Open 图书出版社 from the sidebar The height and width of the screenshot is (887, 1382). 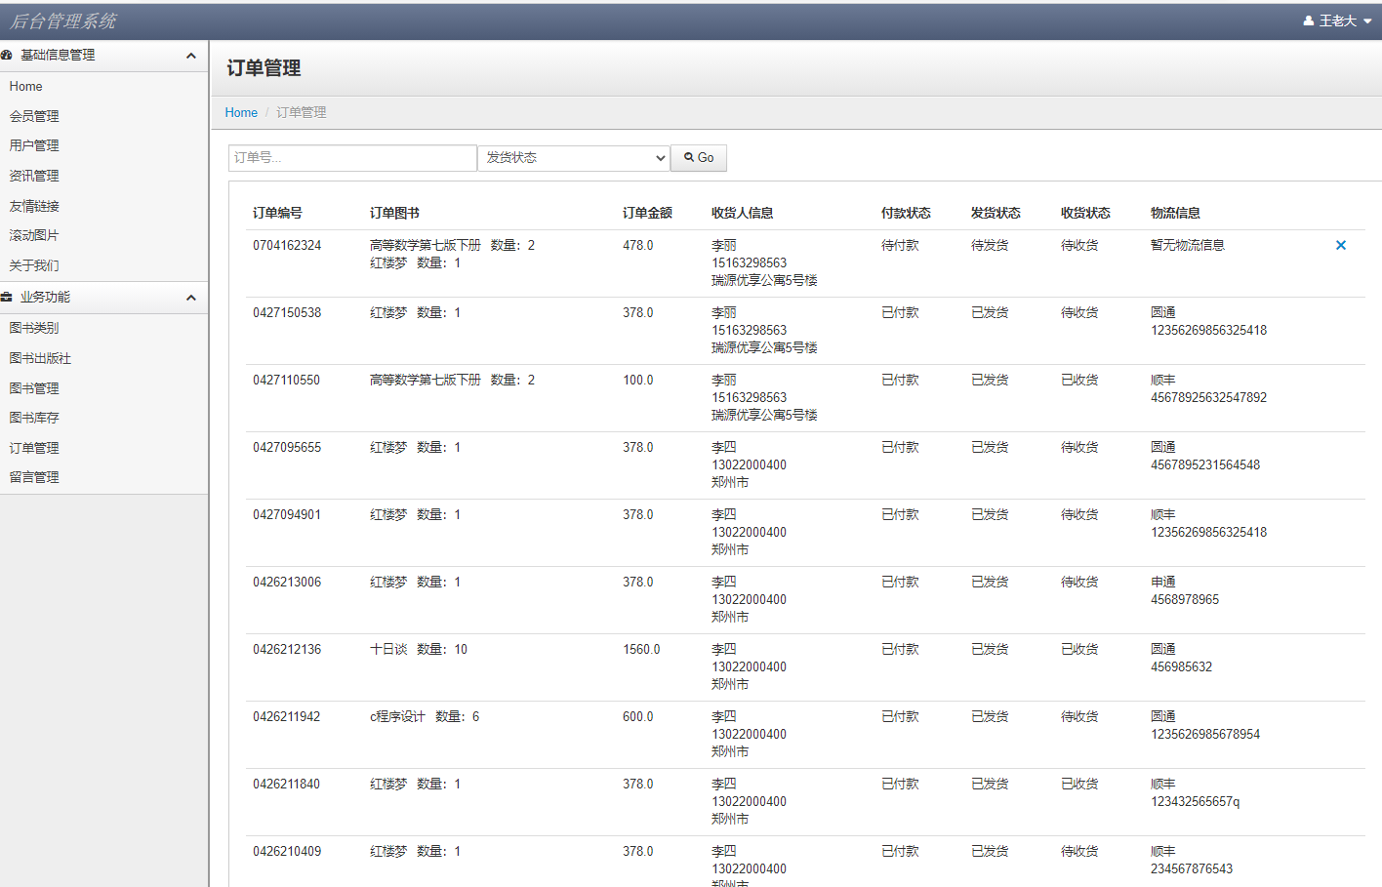pos(41,358)
